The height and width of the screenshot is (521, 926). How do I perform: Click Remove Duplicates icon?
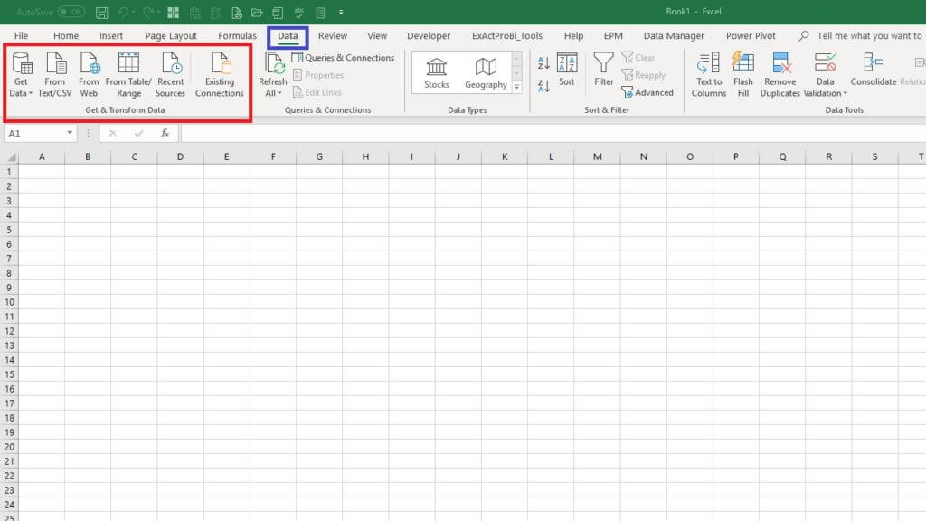pyautogui.click(x=780, y=64)
